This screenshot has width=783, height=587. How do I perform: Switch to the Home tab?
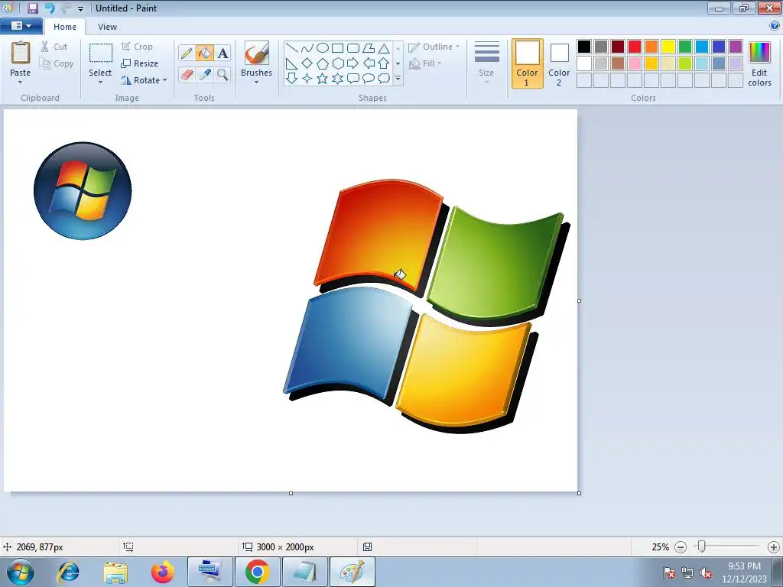65,27
